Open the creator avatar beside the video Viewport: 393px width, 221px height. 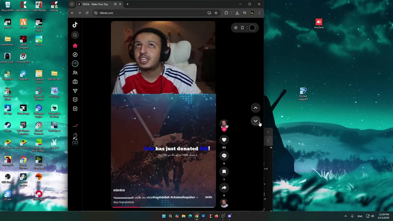[x=224, y=124]
